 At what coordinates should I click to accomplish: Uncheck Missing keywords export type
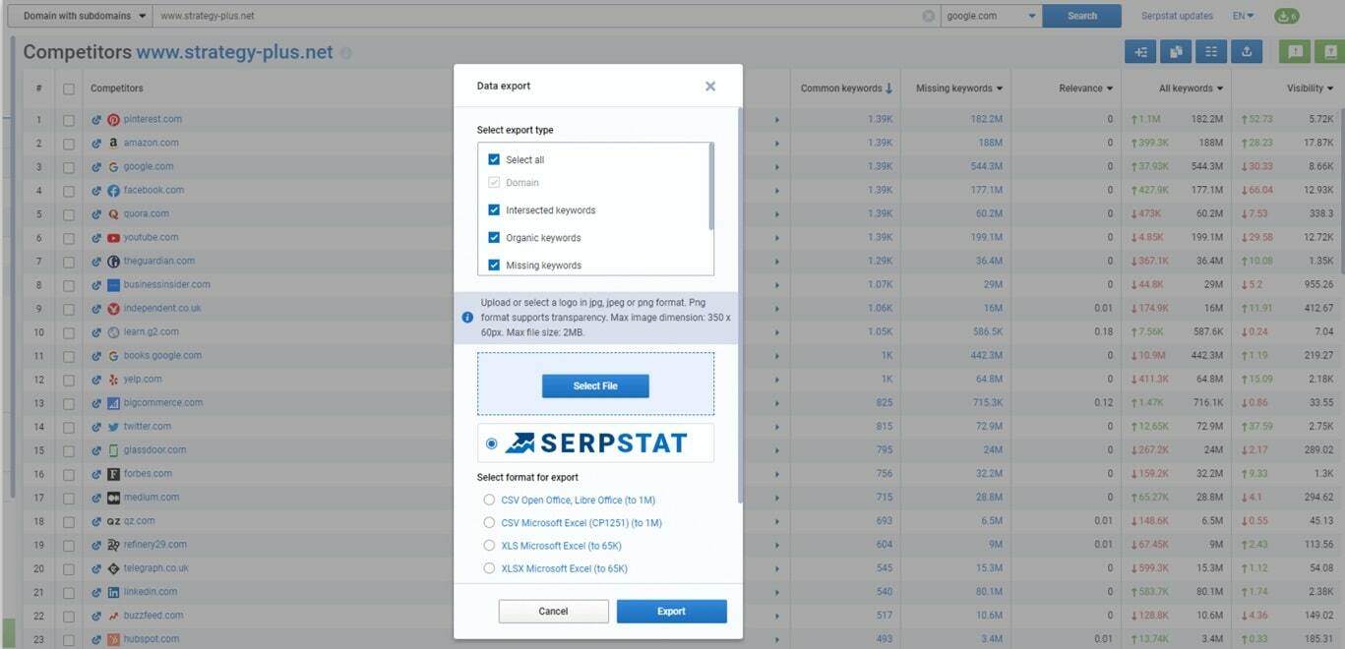click(493, 264)
